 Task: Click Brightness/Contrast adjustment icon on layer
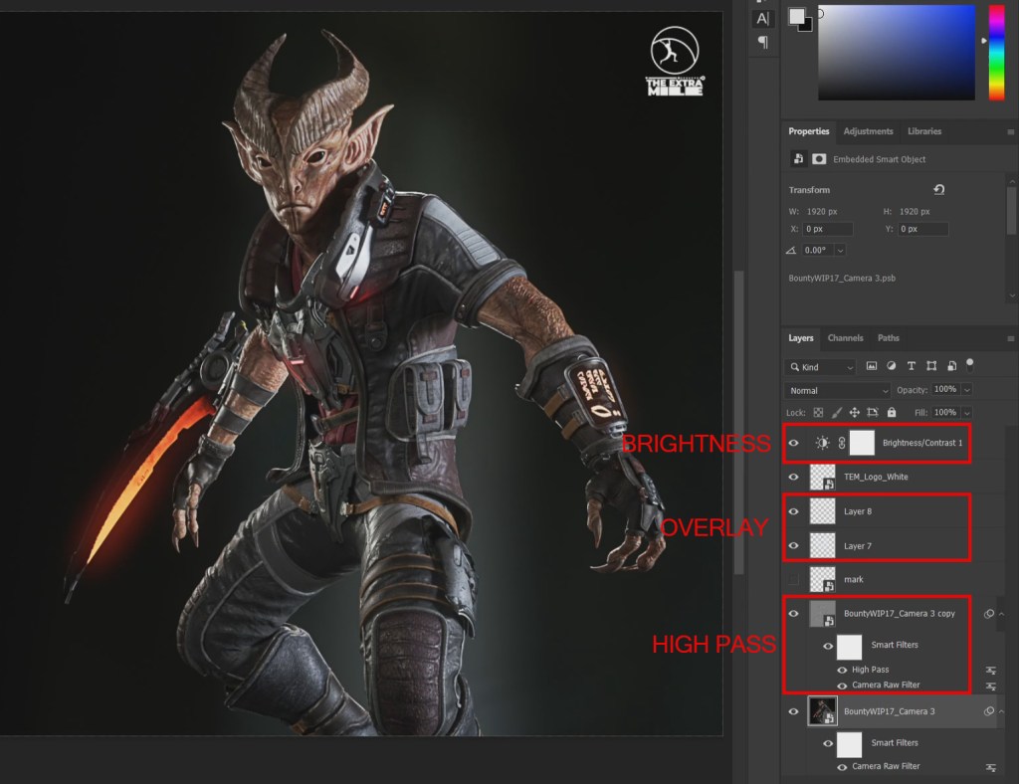click(x=822, y=443)
